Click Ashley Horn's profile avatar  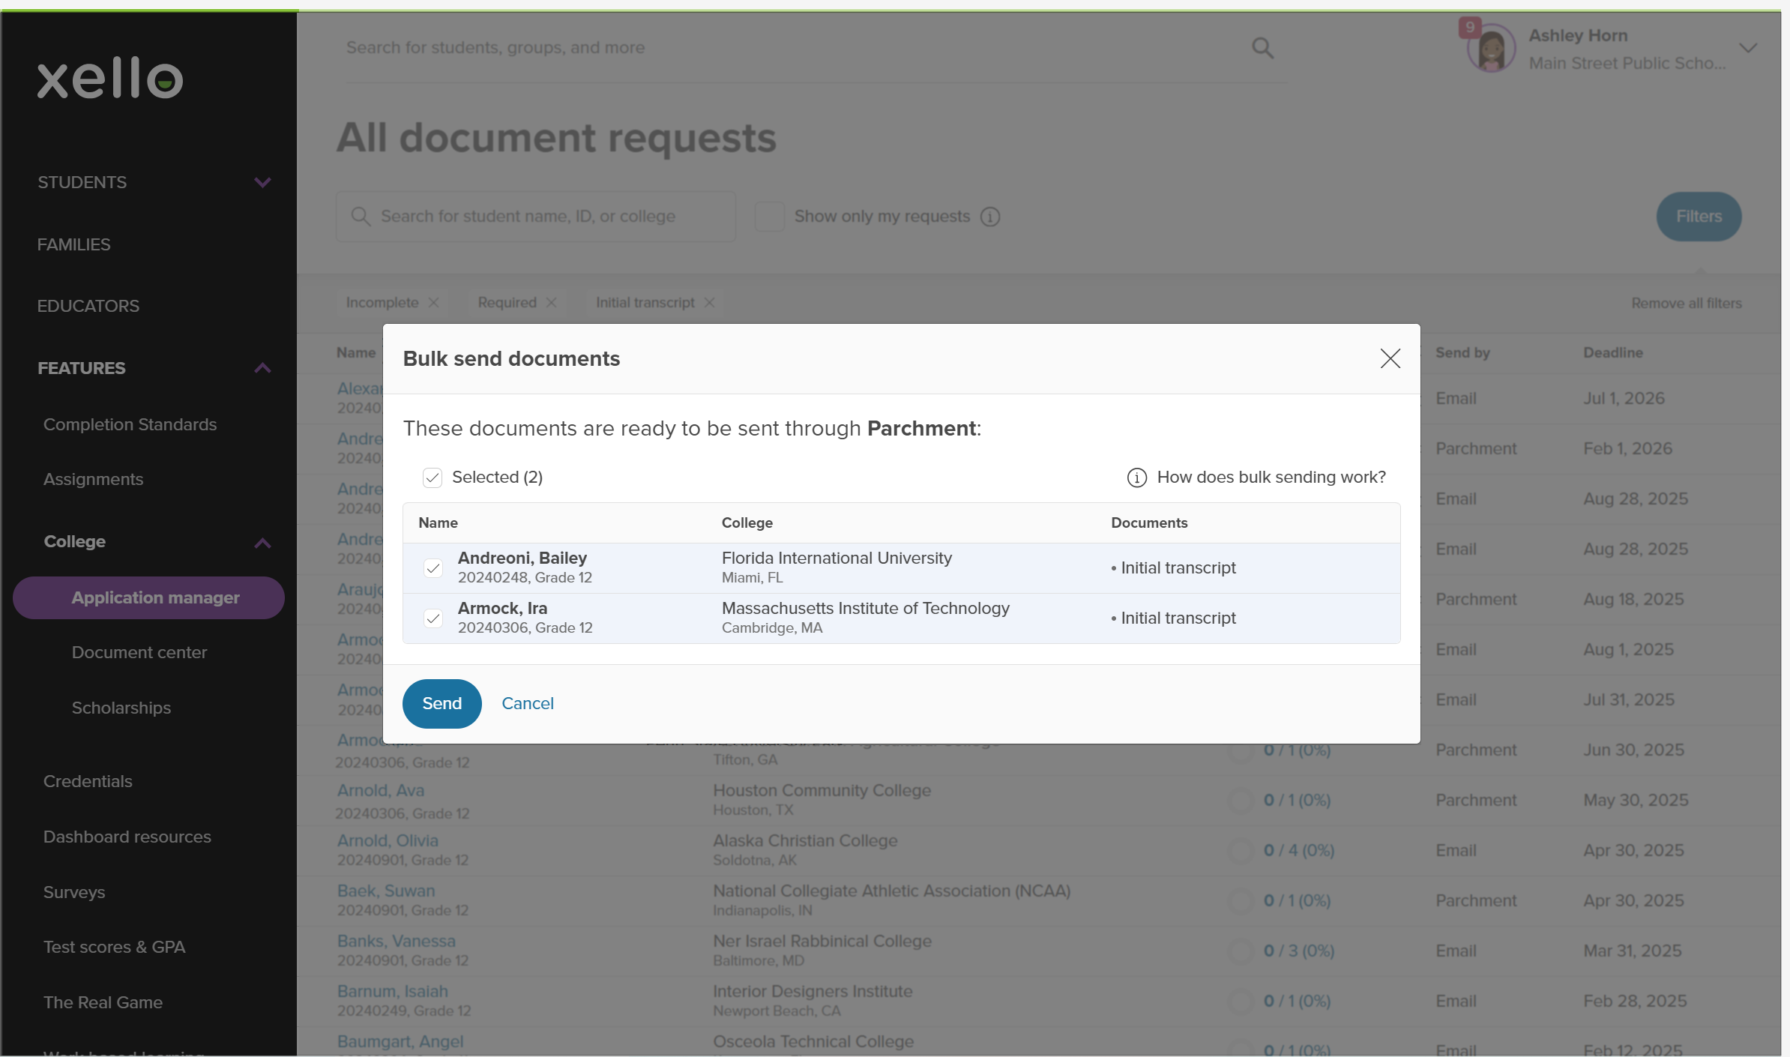tap(1491, 49)
